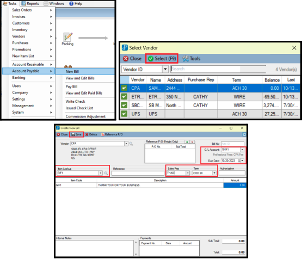The height and width of the screenshot is (259, 302).
Task: Click the highlighted Amount cell
Action: [235, 185]
